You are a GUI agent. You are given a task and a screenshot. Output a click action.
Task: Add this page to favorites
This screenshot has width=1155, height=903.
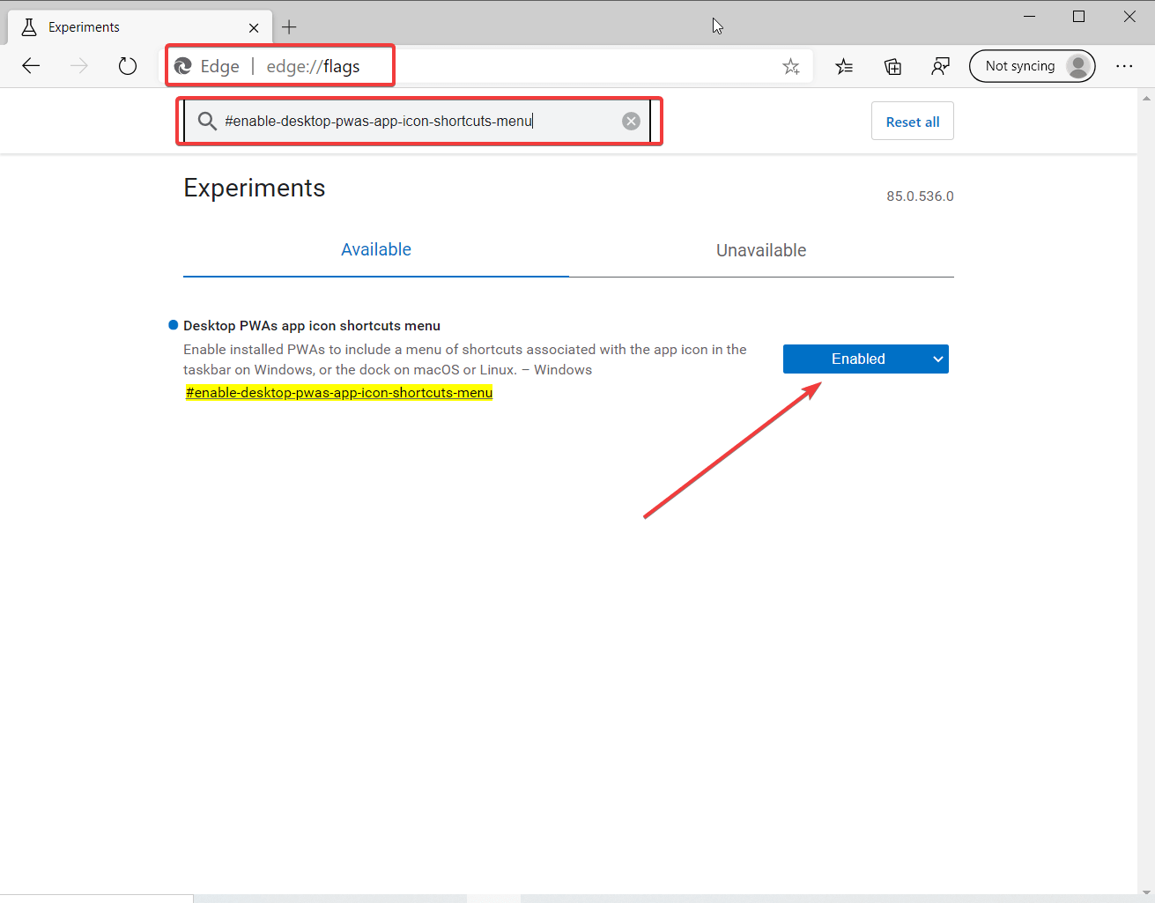point(791,66)
